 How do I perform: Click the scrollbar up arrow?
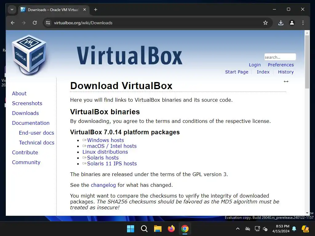click(307, 33)
